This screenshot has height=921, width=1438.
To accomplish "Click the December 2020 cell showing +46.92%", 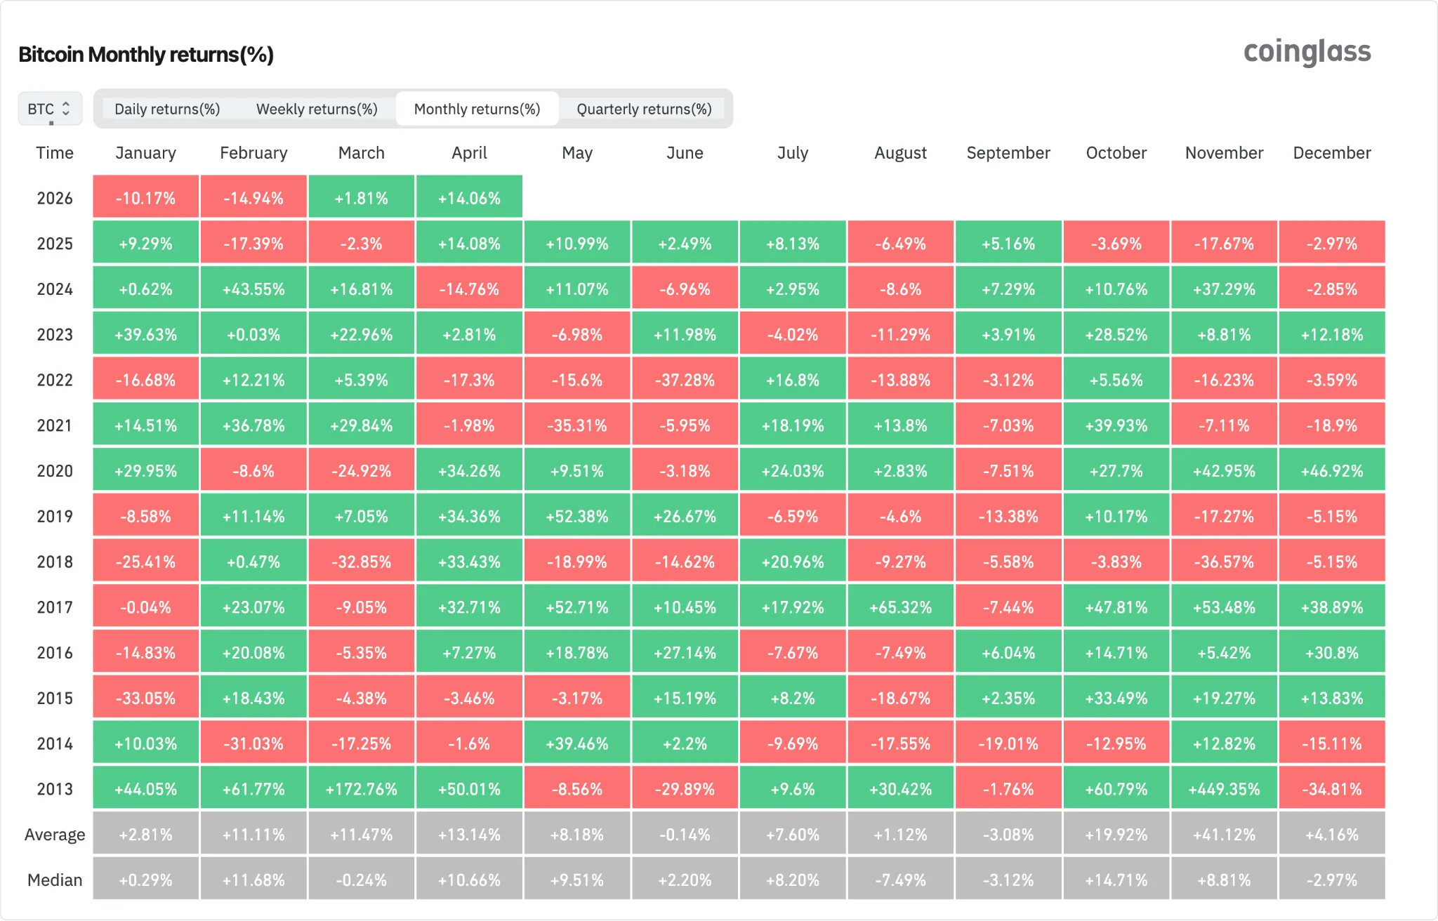I will tap(1332, 470).
